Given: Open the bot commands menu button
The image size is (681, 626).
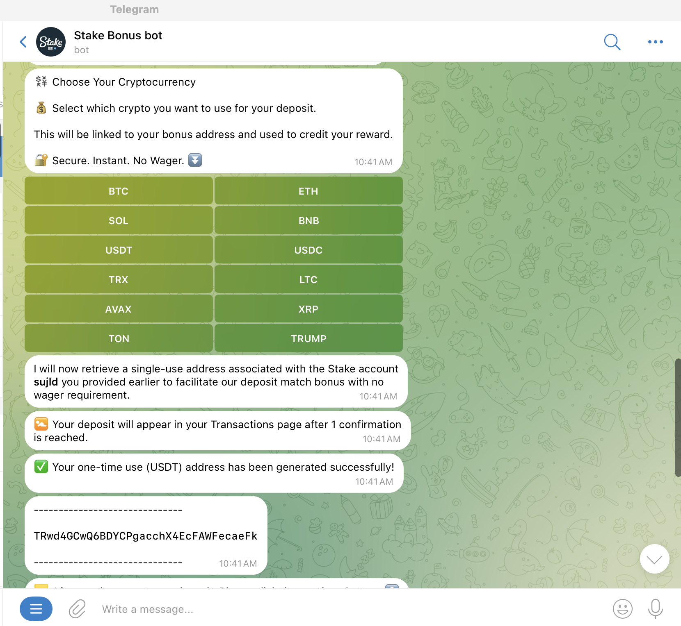Looking at the screenshot, I should click(x=36, y=609).
